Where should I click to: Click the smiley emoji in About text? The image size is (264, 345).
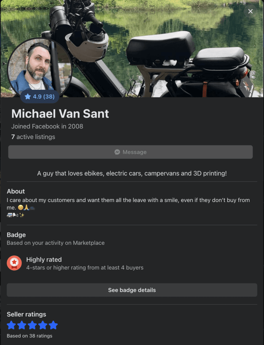click(x=20, y=207)
